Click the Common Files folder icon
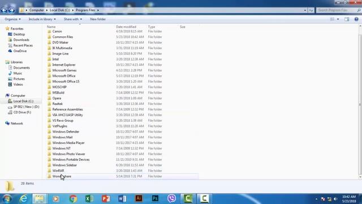Image resolution: width=362 pixels, height=204 pixels. (49, 37)
